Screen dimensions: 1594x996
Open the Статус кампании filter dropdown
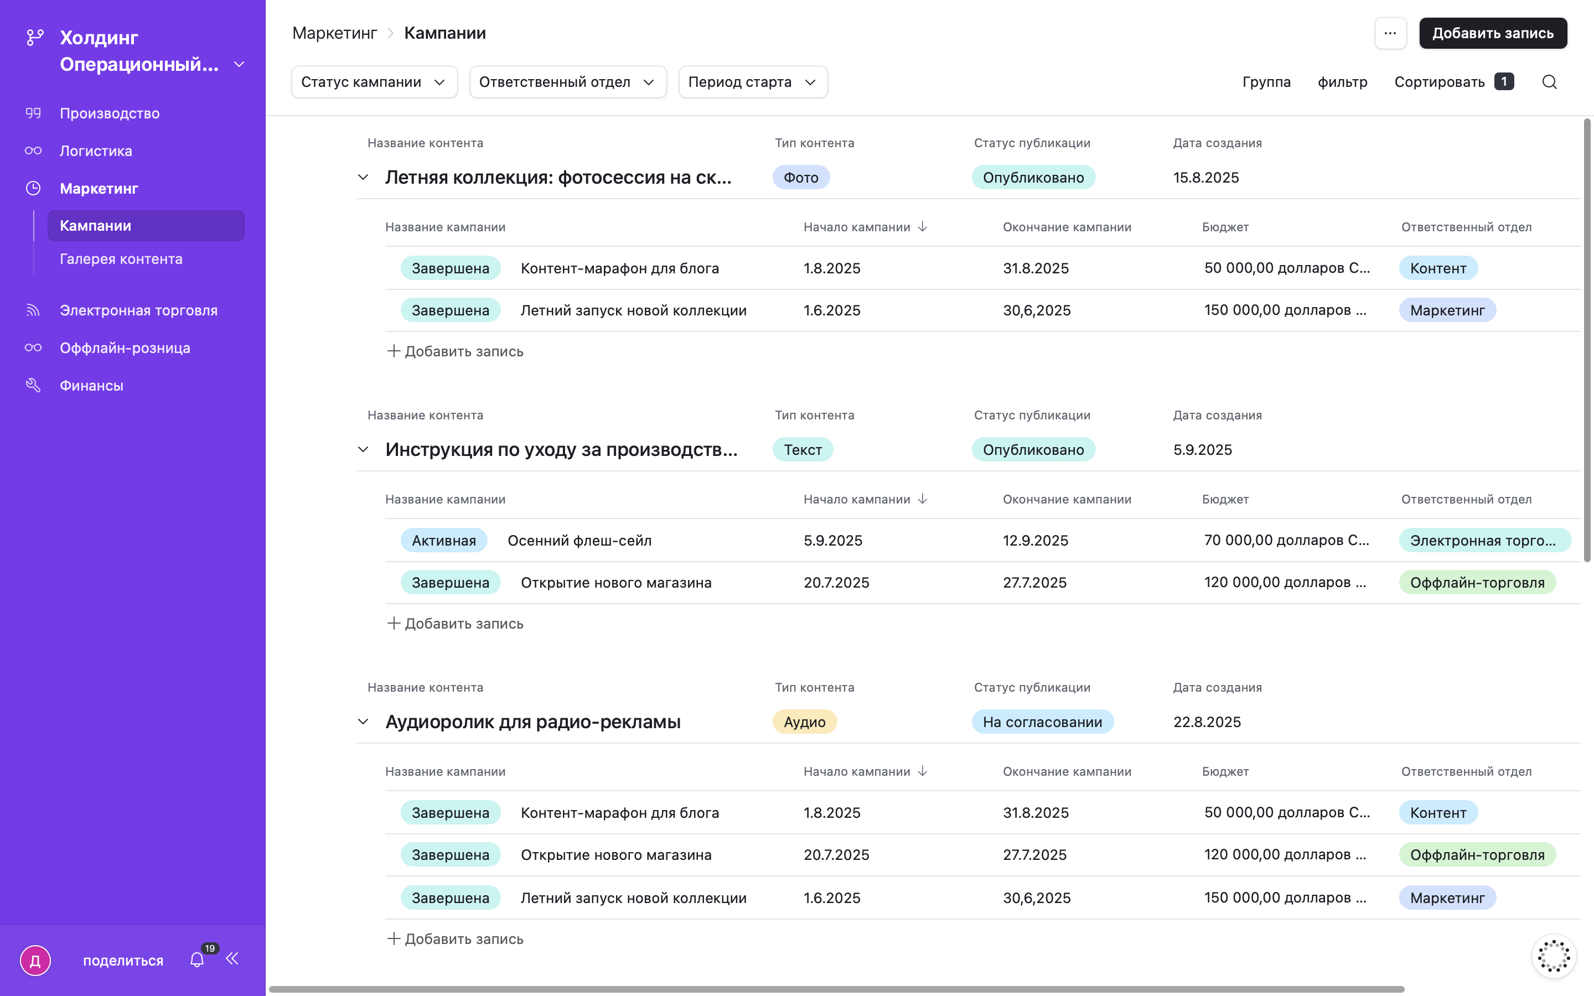374,82
